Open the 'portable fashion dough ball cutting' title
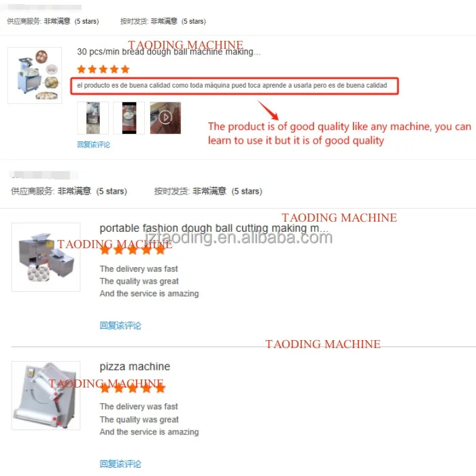The width and height of the screenshot is (476, 476). tap(214, 228)
